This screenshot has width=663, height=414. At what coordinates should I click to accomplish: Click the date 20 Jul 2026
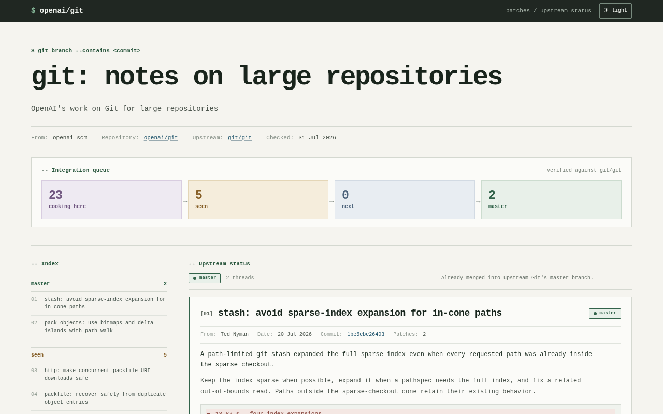pyautogui.click(x=295, y=335)
